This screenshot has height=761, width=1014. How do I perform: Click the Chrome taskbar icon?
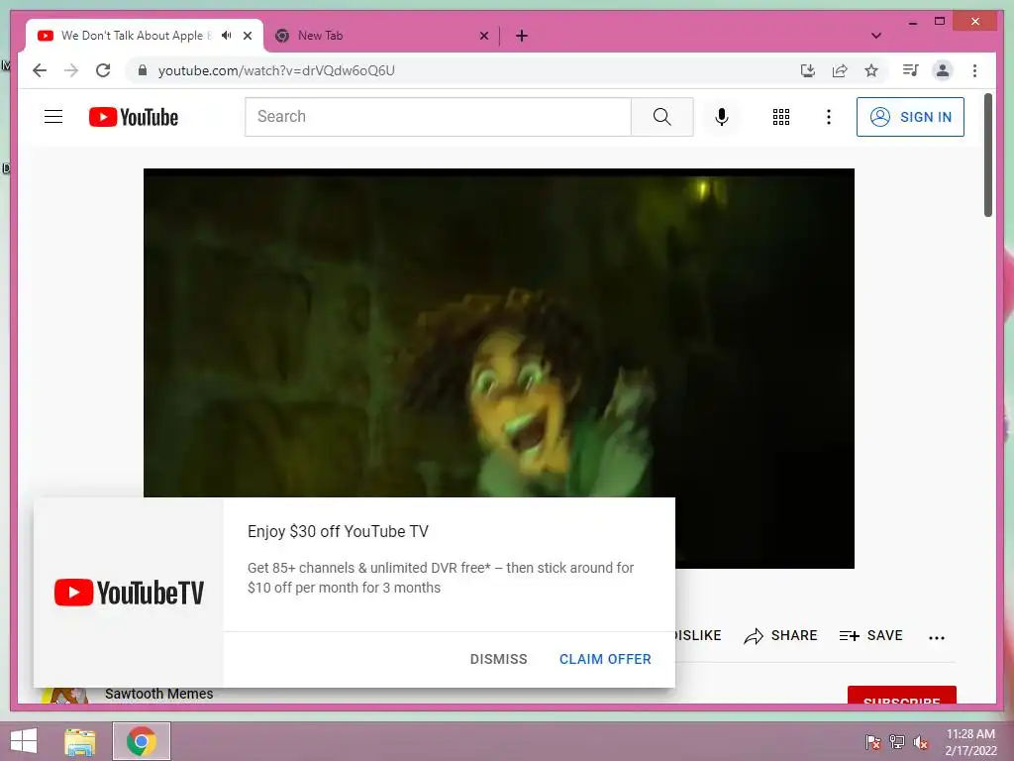142,741
